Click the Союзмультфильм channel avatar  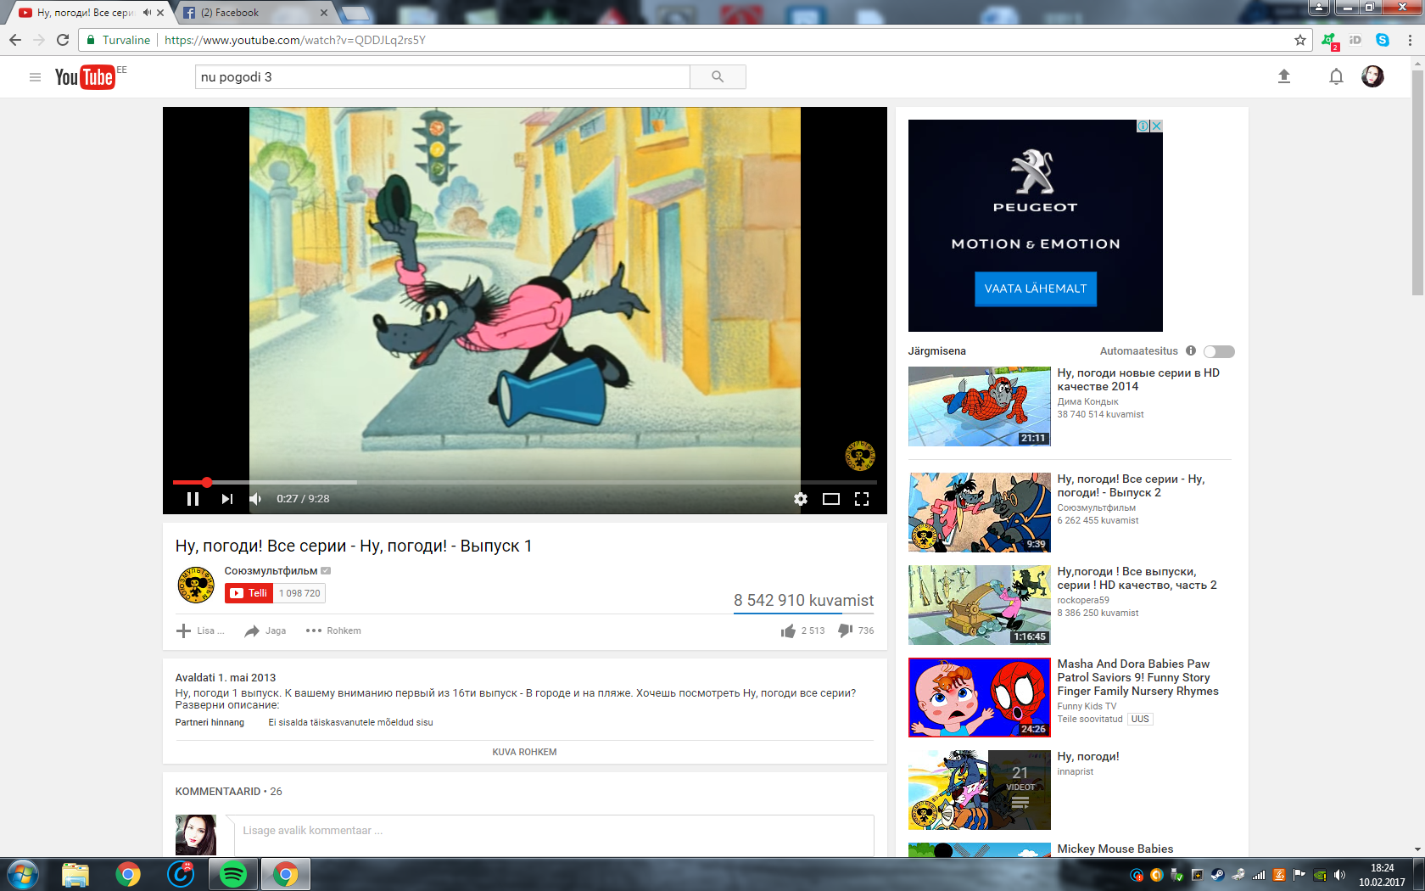point(196,585)
